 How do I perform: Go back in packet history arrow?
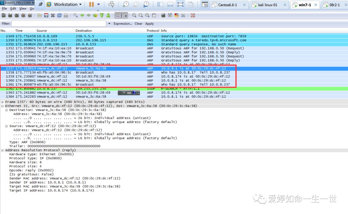[x=82, y=15]
